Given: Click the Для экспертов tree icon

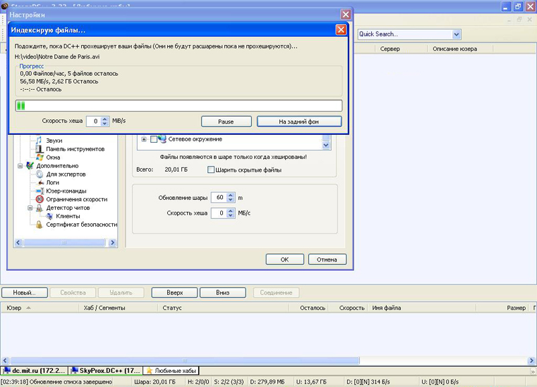Looking at the screenshot, I should click(x=40, y=174).
